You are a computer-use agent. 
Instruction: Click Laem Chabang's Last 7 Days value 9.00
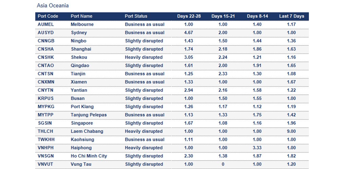point(291,131)
